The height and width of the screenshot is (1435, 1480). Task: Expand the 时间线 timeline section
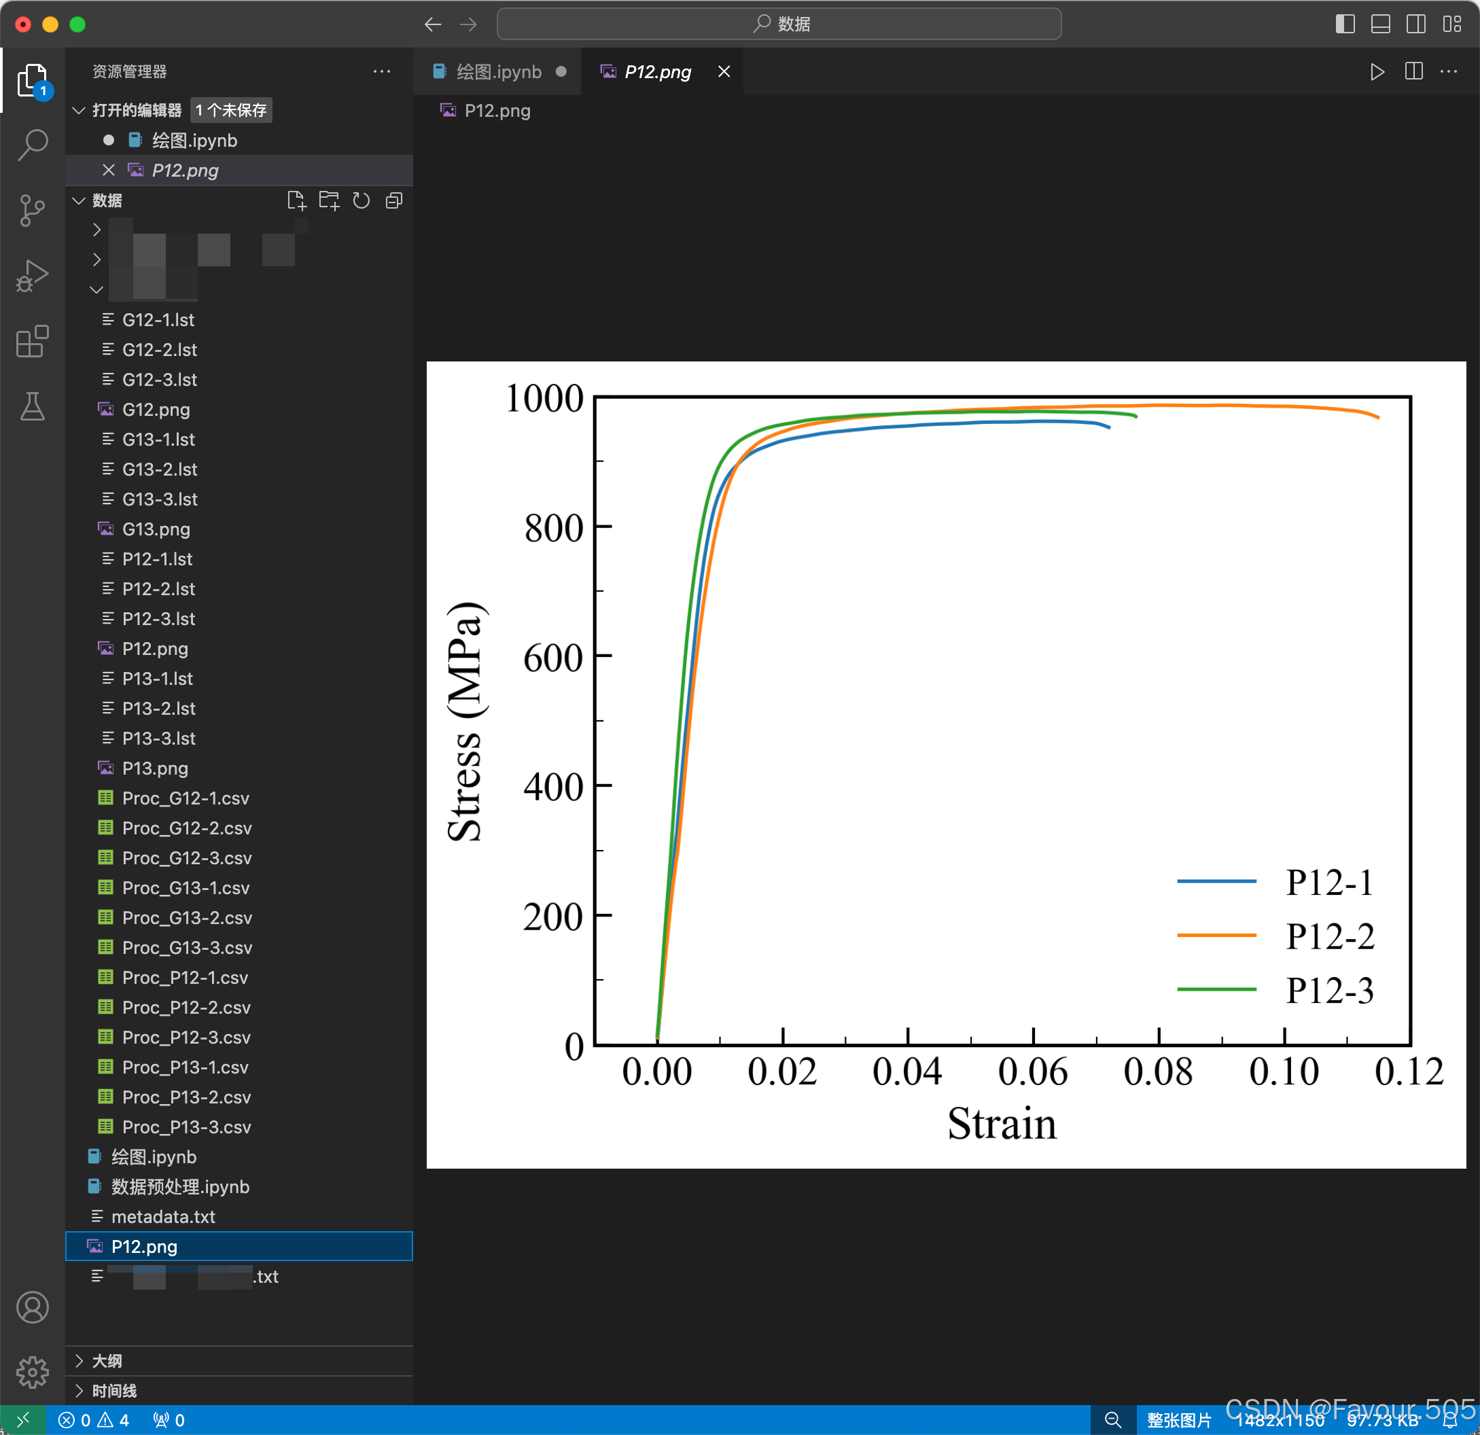pos(113,1390)
